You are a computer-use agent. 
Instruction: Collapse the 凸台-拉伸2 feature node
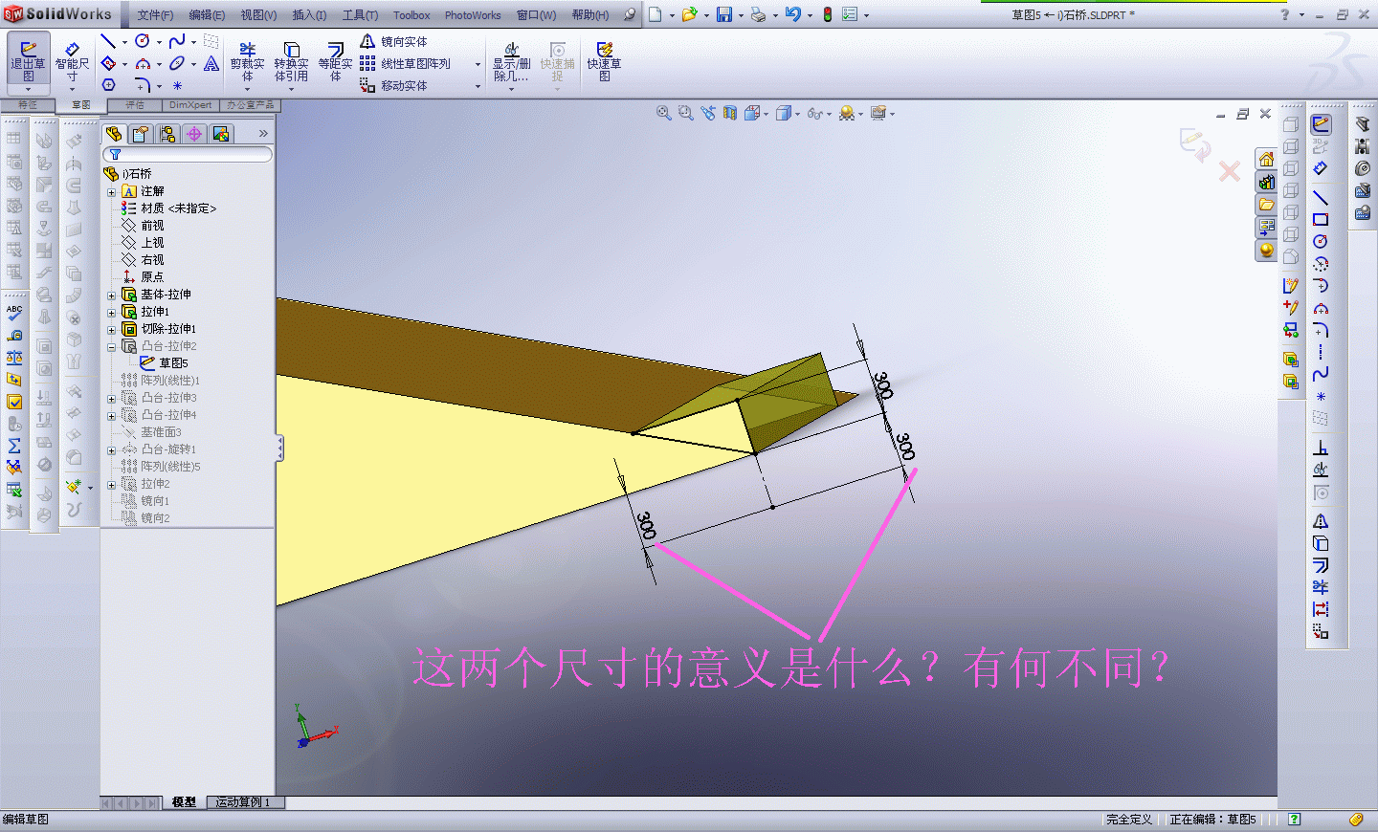(111, 346)
